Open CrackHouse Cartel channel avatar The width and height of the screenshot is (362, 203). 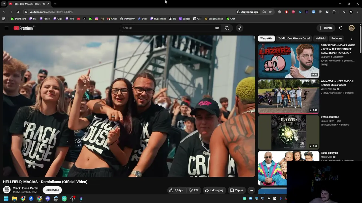click(7, 190)
